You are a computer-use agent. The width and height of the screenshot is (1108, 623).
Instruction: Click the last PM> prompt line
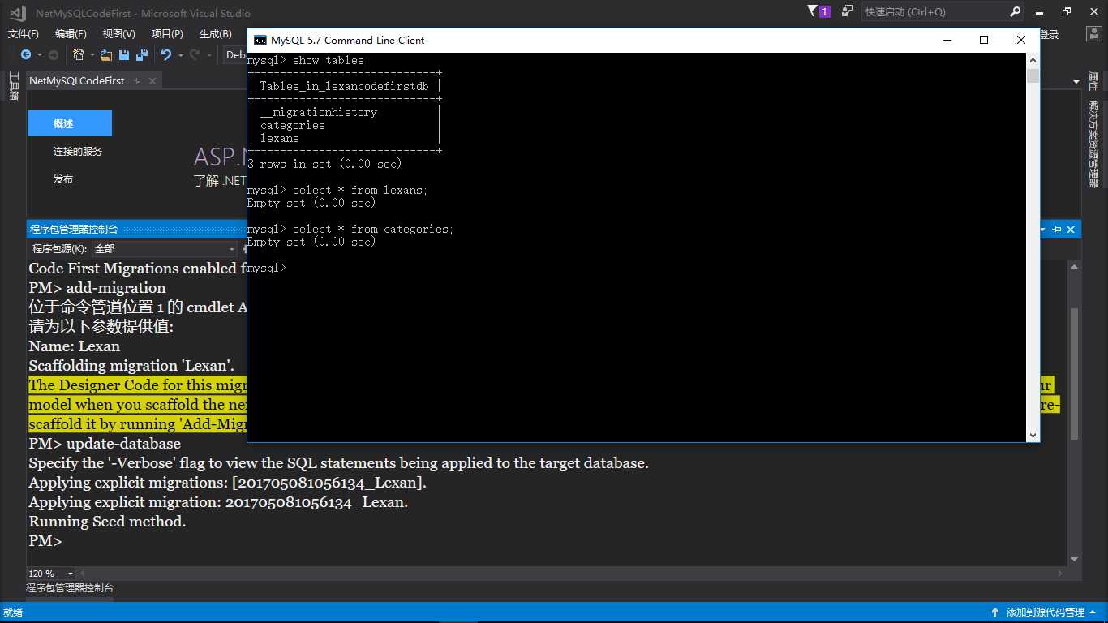point(45,541)
